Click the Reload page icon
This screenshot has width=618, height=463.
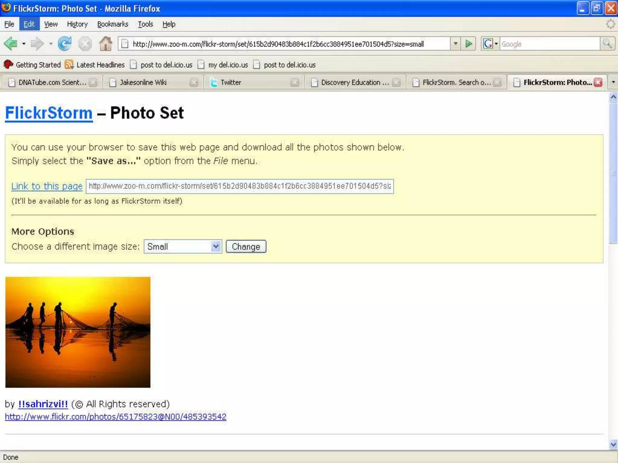pyautogui.click(x=65, y=44)
